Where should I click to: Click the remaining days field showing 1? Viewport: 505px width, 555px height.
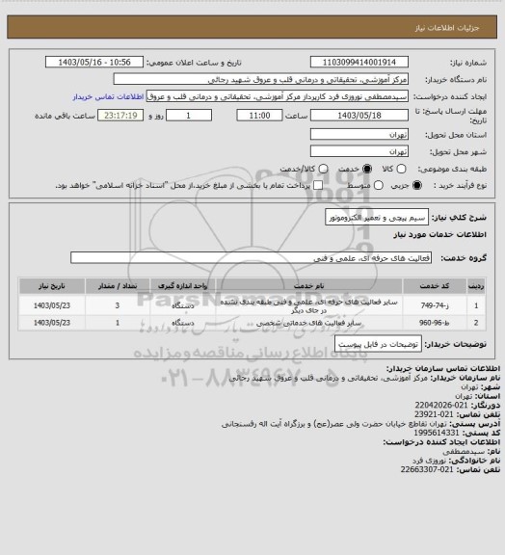pos(189,116)
